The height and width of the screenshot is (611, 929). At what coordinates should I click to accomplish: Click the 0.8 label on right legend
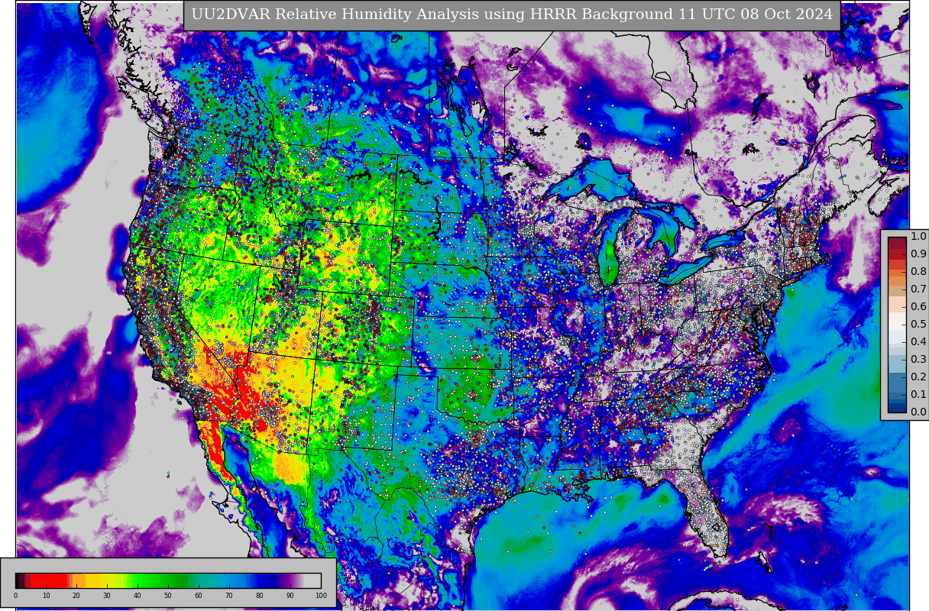pos(918,272)
